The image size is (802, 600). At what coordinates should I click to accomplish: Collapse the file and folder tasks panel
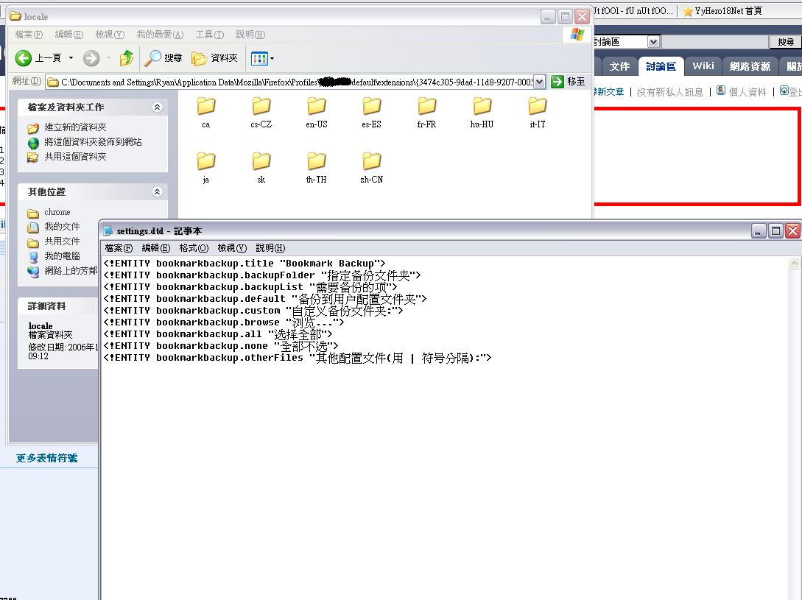(157, 107)
